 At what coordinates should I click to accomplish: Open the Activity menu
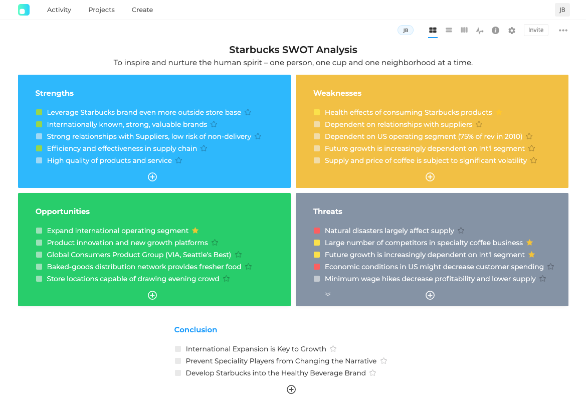pyautogui.click(x=59, y=10)
